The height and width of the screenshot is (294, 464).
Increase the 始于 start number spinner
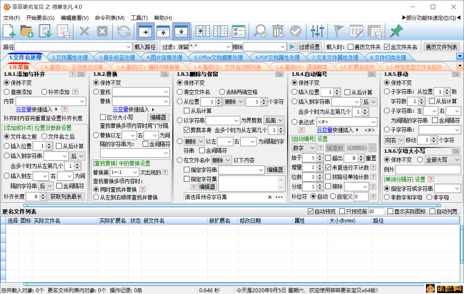click(320, 156)
